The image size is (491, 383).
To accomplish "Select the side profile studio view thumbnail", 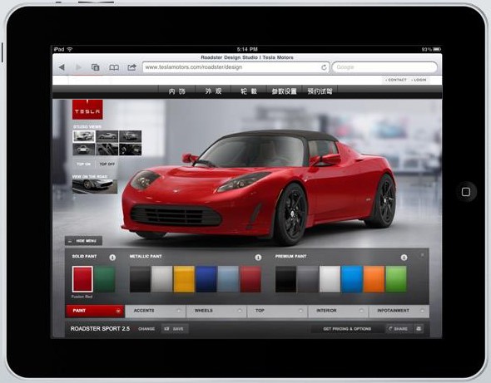I will [x=107, y=136].
